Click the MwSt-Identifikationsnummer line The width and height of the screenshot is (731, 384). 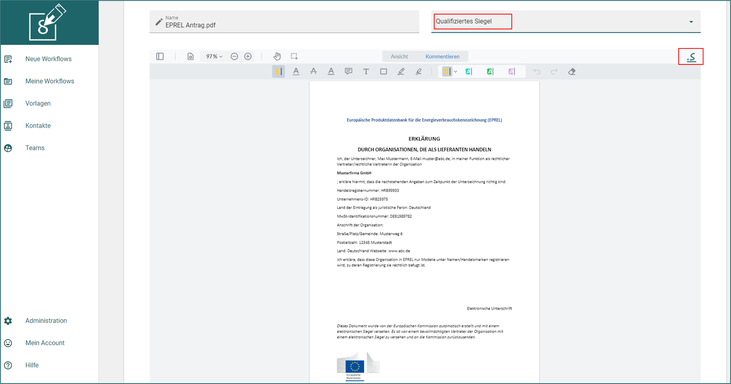pyautogui.click(x=374, y=217)
